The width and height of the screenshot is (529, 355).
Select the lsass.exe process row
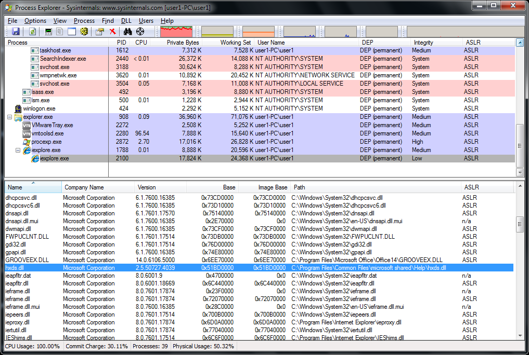[260, 92]
